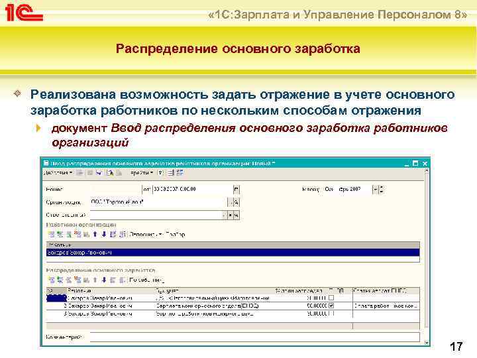Maximize the document window
The width and height of the screenshot is (477, 358).
tap(415, 164)
